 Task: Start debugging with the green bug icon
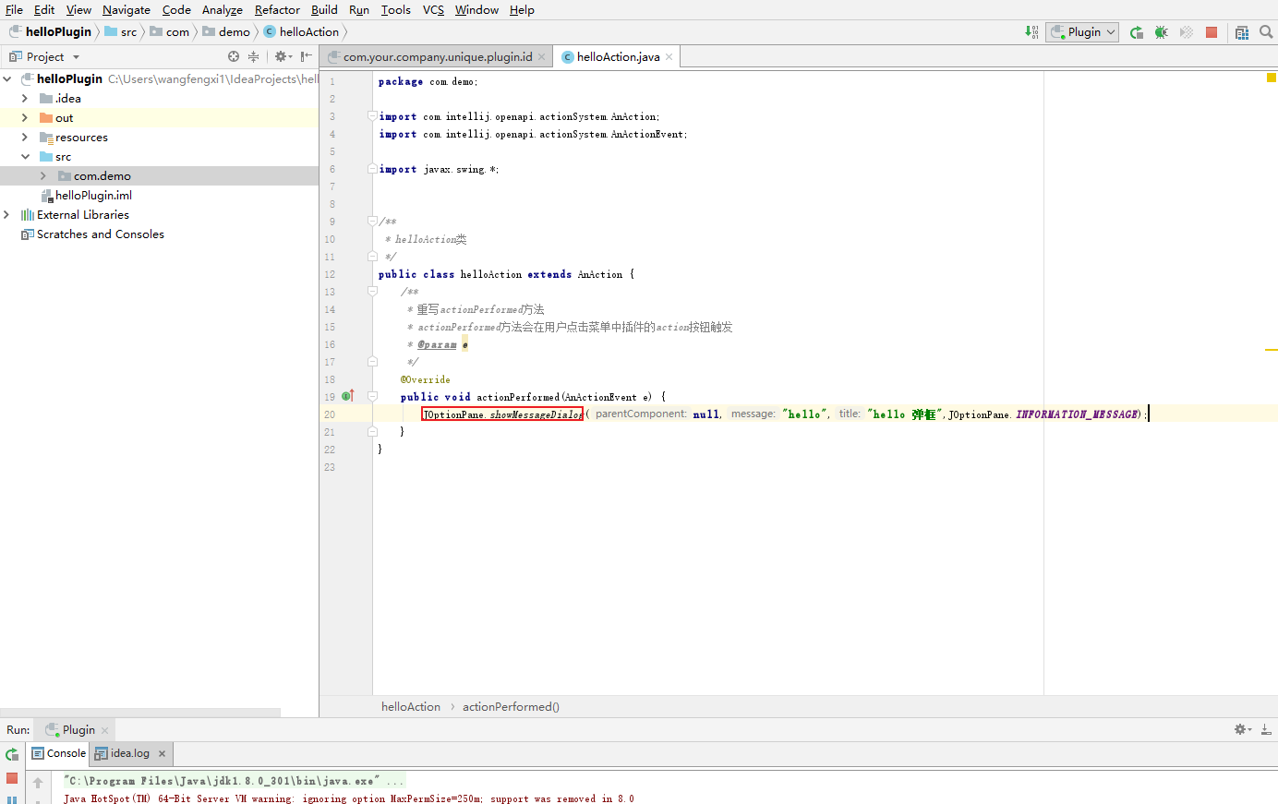pos(1162,32)
